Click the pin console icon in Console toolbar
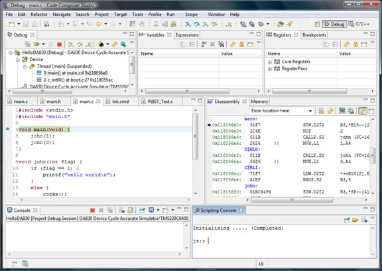This screenshot has width=382, height=271. 143,210
